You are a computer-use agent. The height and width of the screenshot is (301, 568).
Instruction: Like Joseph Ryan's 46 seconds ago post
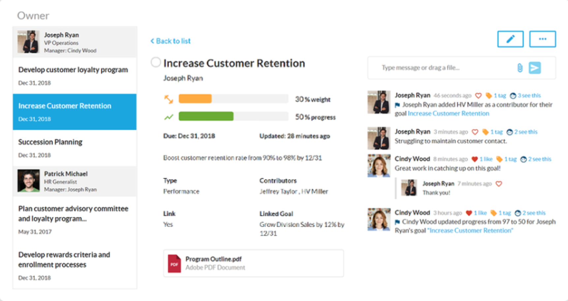[478, 96]
